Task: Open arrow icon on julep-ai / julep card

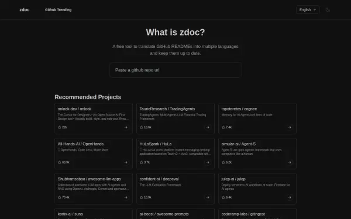Action: [x=290, y=197]
